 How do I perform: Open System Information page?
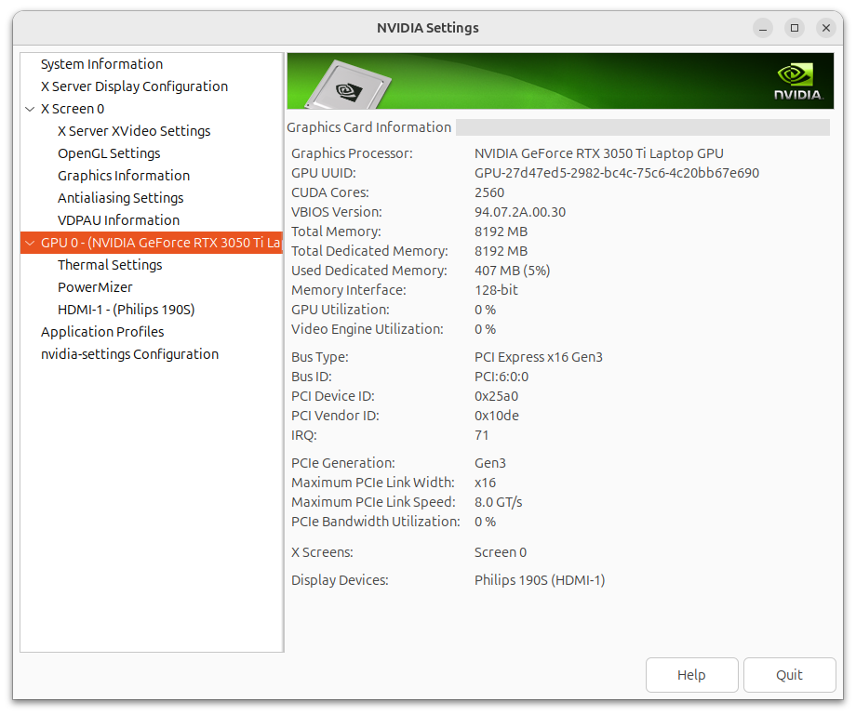[101, 64]
